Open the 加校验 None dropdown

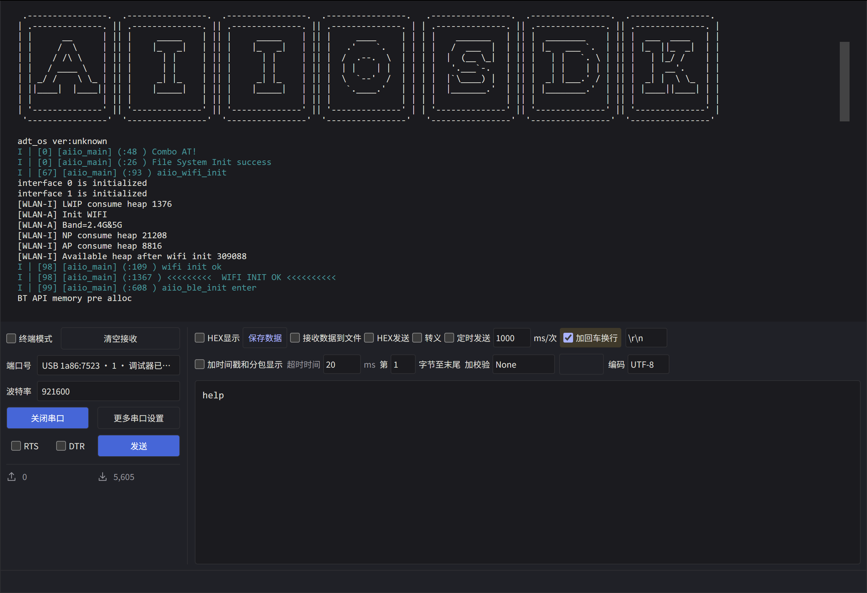[524, 365]
